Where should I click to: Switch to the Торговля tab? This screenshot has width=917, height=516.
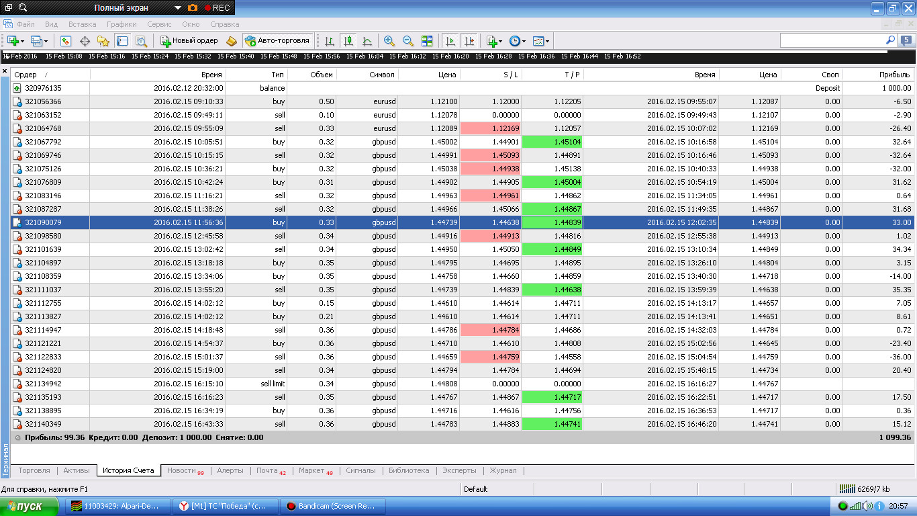click(34, 470)
